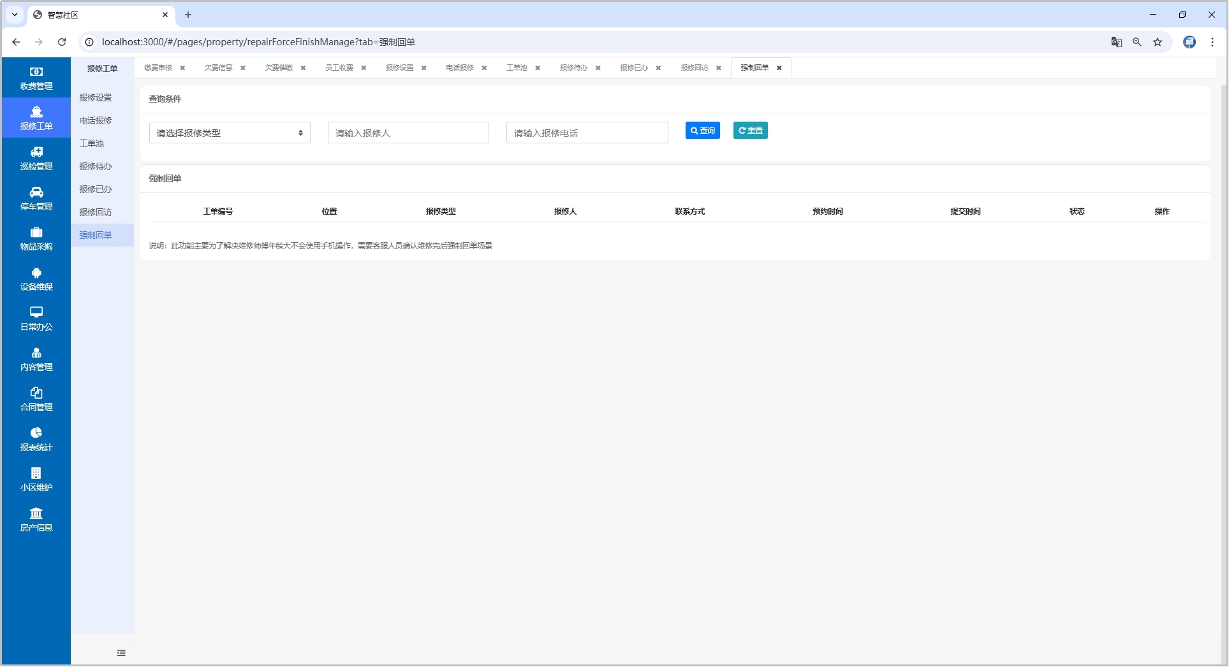The width and height of the screenshot is (1229, 667).
Task: Click the 查询 search button
Action: (x=702, y=131)
